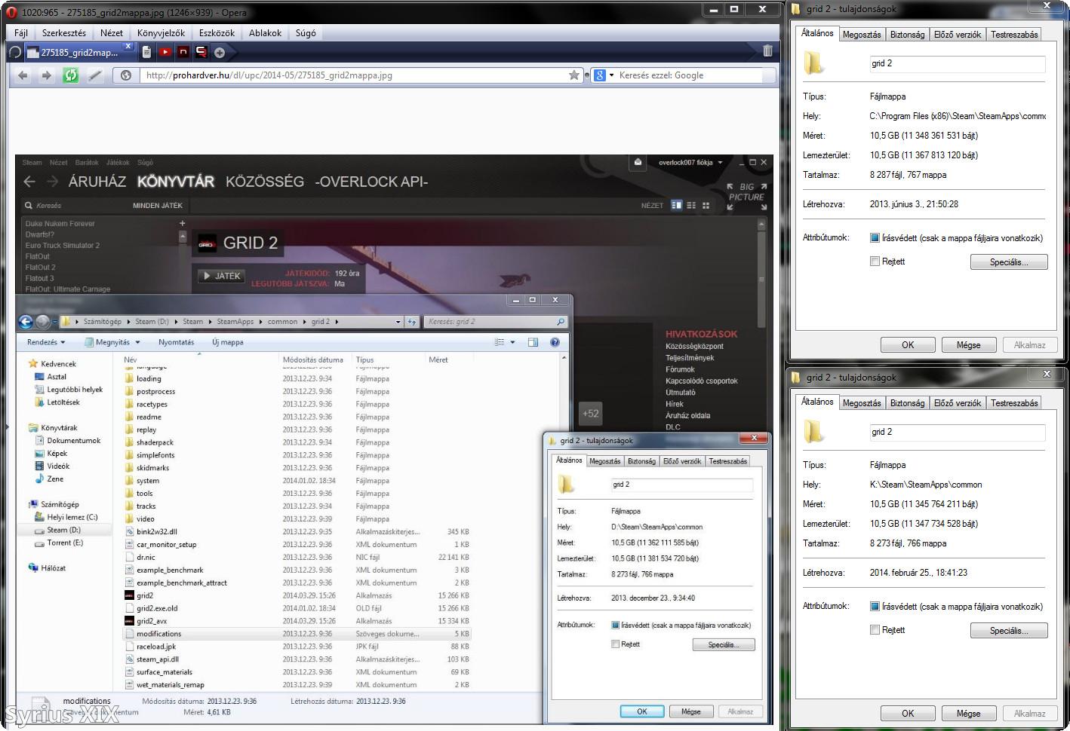1070x731 pixels.
Task: Click Speciális button in lower properties dialog
Action: (1009, 631)
